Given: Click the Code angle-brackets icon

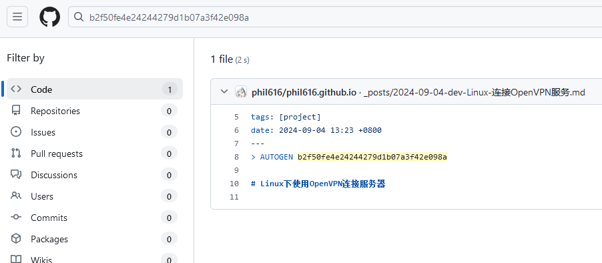Looking at the screenshot, I should (16, 89).
